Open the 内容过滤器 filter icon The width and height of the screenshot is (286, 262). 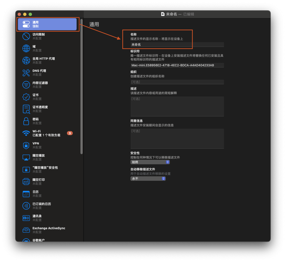[x=26, y=85]
